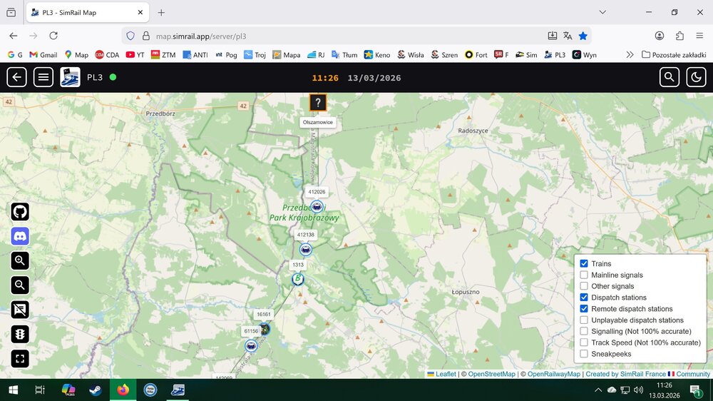713x401 pixels.
Task: Zoom out on the map
Action: coord(20,285)
